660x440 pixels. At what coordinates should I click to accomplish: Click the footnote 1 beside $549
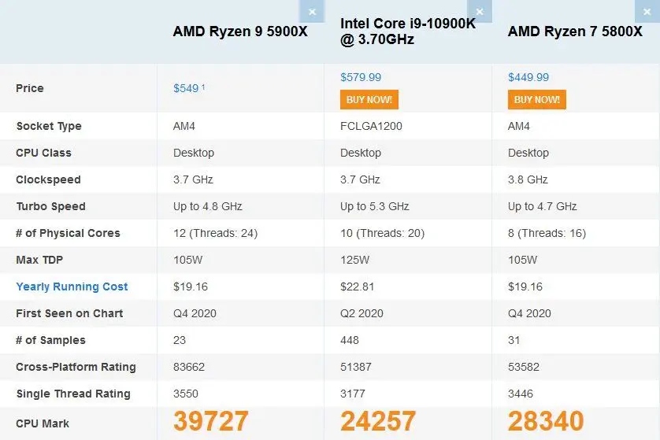coord(203,87)
